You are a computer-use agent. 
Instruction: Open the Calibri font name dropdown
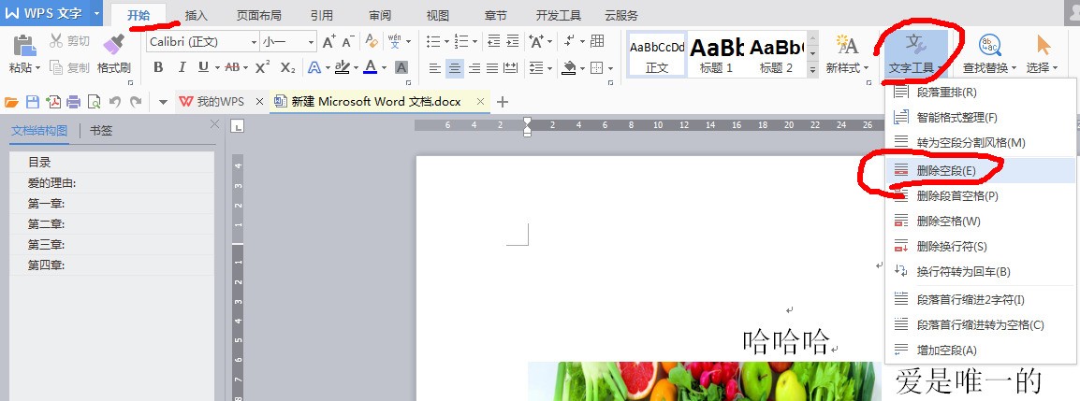coord(254,43)
